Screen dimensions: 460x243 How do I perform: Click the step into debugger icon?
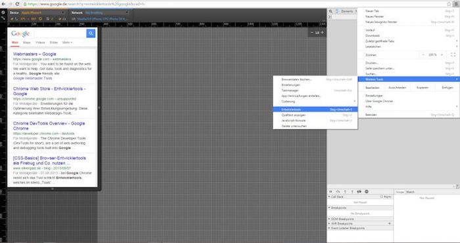click(x=345, y=192)
